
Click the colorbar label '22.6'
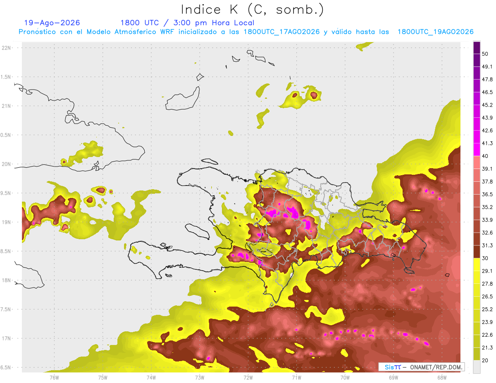tap(487, 335)
